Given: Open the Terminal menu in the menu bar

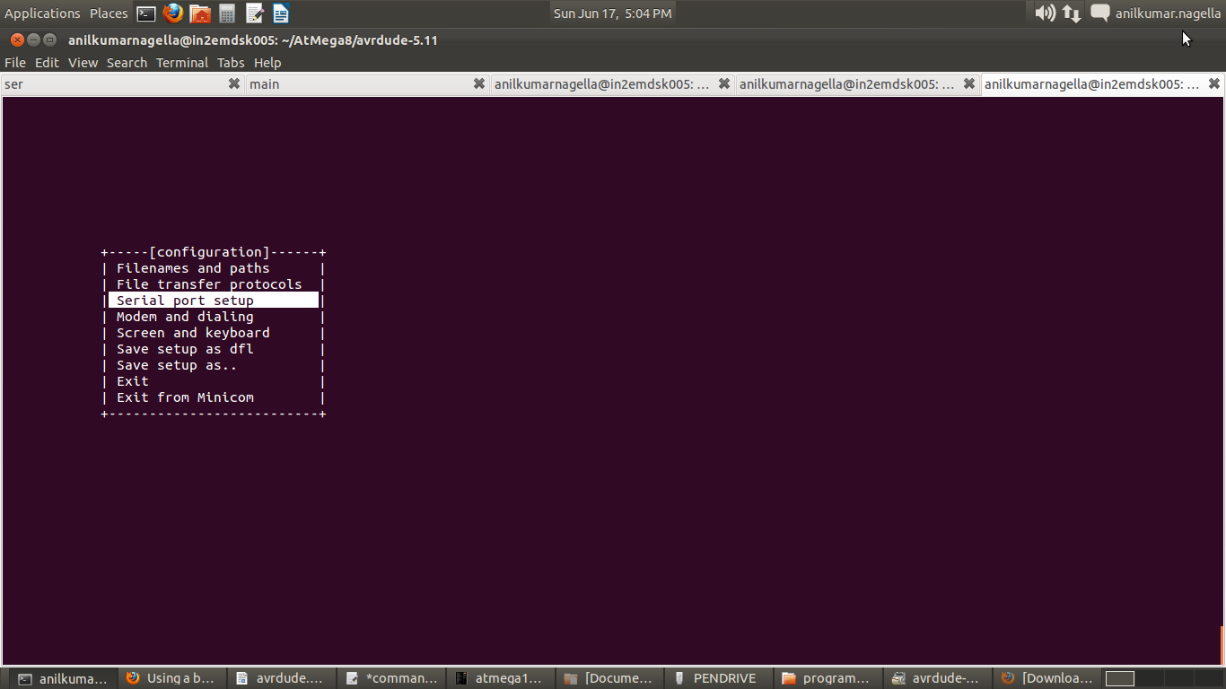Looking at the screenshot, I should [182, 63].
